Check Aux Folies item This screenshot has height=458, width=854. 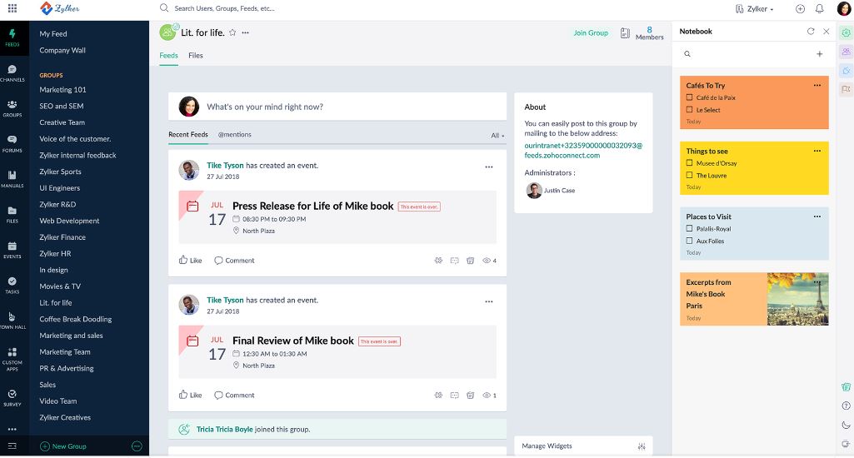pyautogui.click(x=690, y=240)
